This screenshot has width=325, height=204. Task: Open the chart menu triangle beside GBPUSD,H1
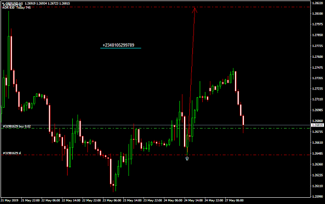click(x=3, y=3)
